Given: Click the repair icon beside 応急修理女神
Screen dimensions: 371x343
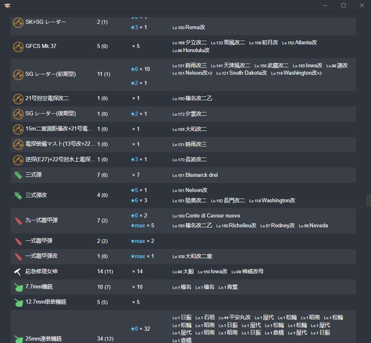Looking at the screenshot, I should 18,272.
